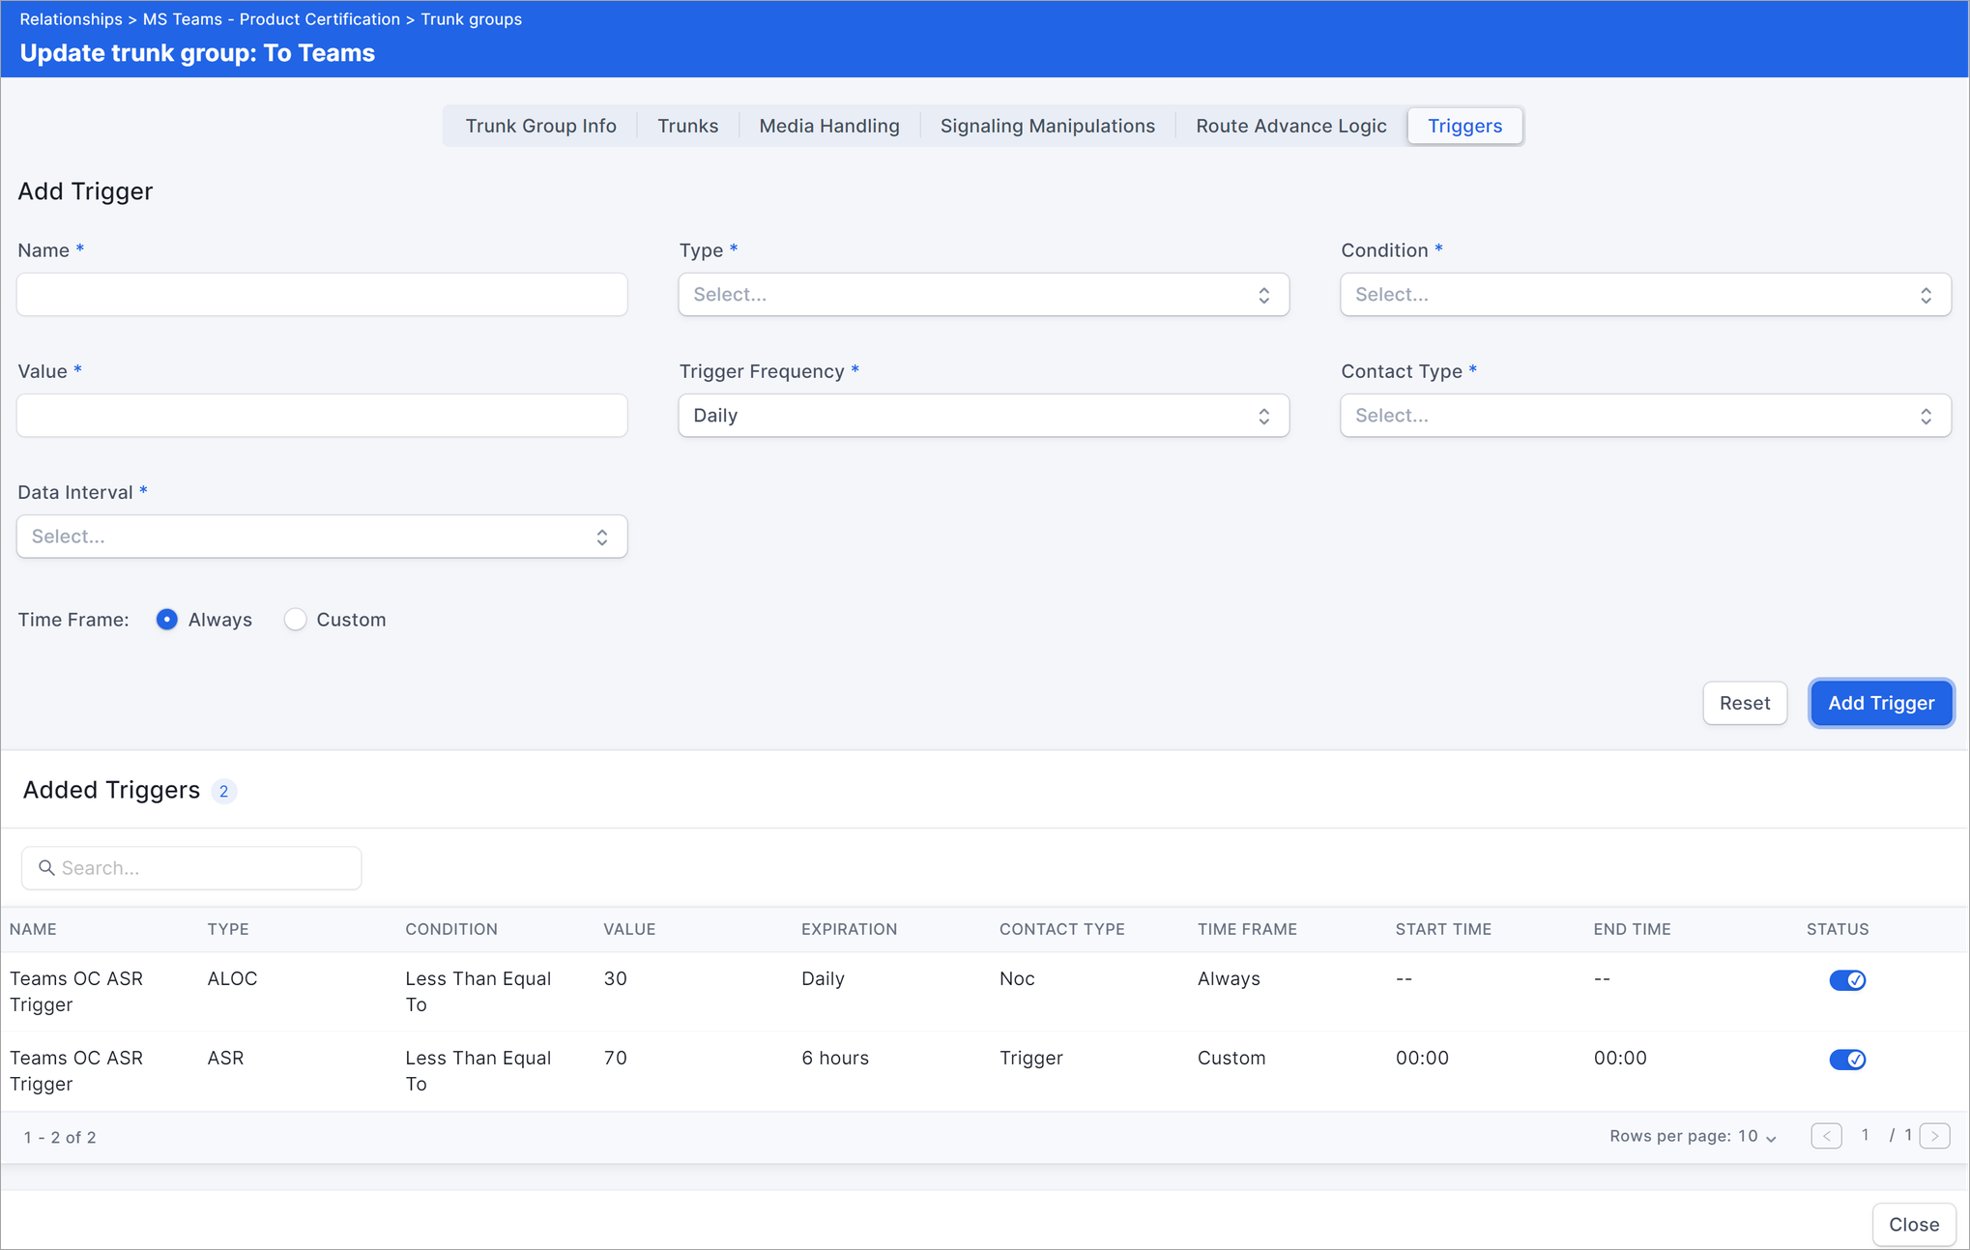Open the Route Advance Logic tab

coord(1290,126)
